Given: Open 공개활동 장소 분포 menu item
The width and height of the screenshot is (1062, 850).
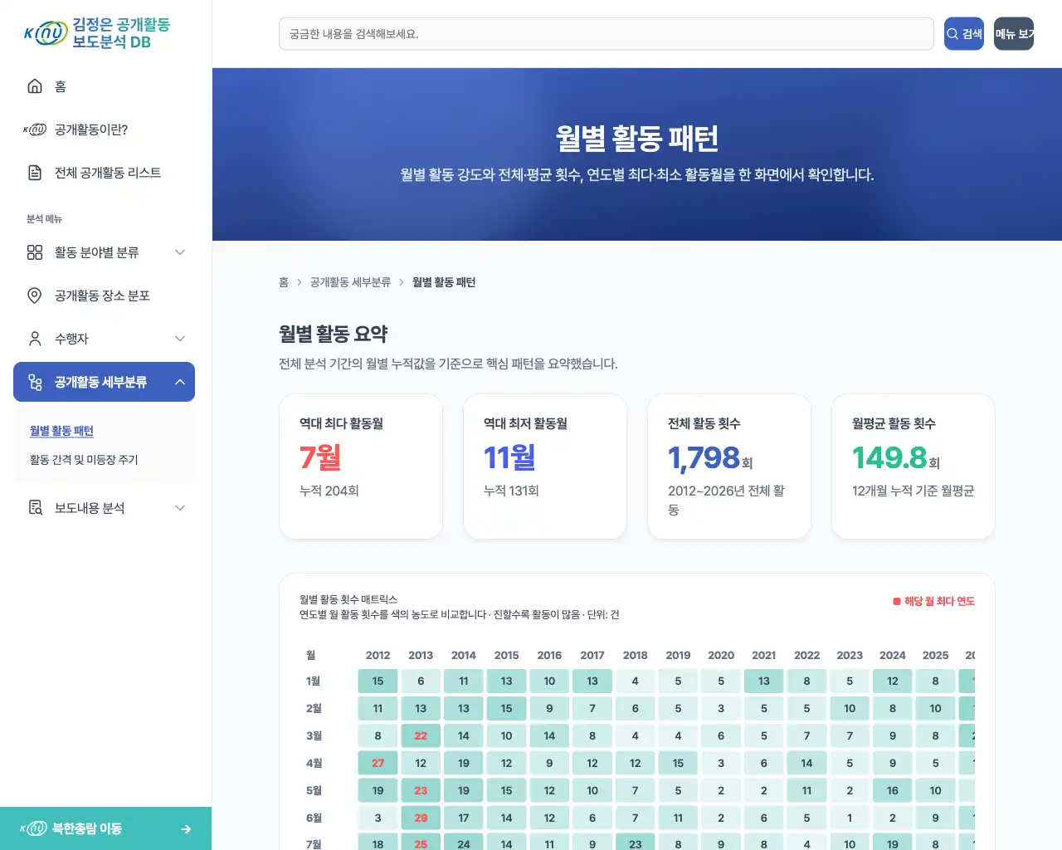Looking at the screenshot, I should point(104,296).
